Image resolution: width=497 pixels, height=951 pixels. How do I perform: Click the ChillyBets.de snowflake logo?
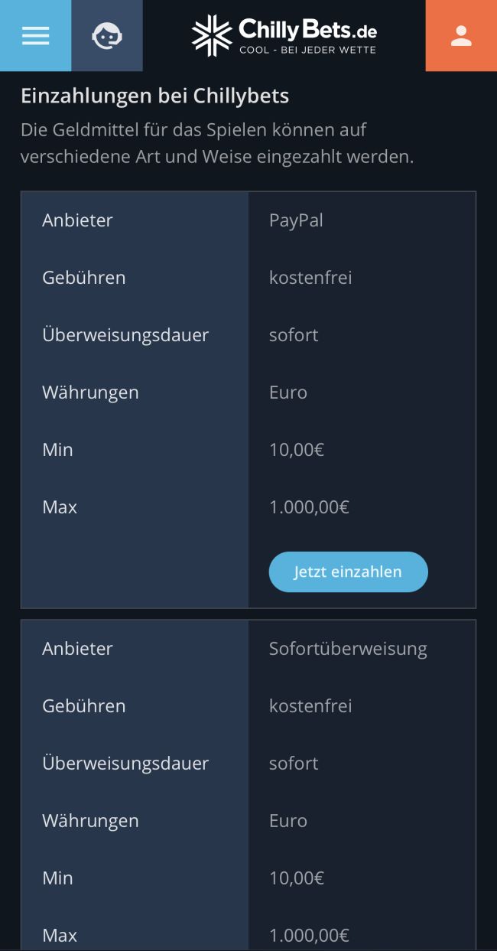click(x=212, y=35)
